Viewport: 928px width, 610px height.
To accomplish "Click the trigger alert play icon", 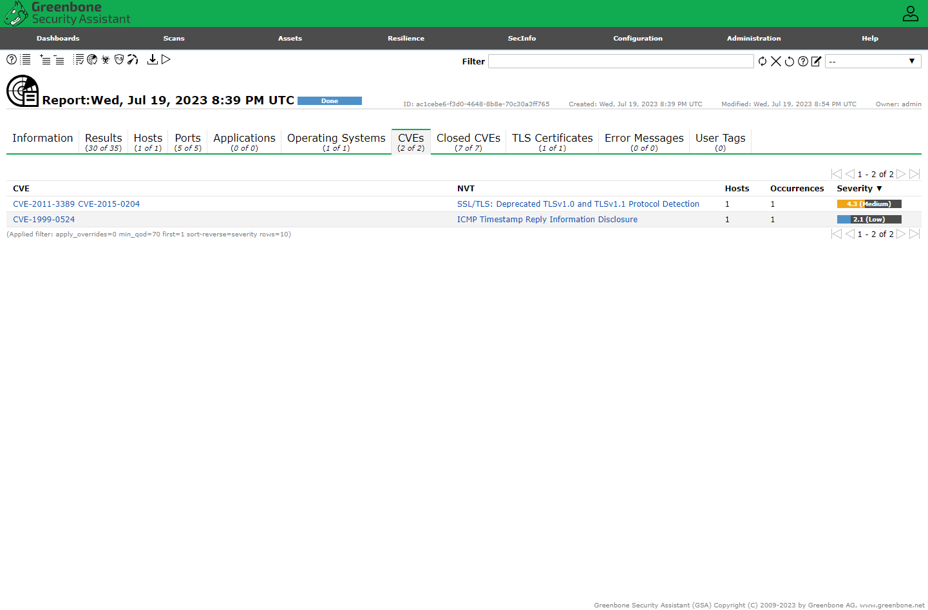I will coord(166,59).
